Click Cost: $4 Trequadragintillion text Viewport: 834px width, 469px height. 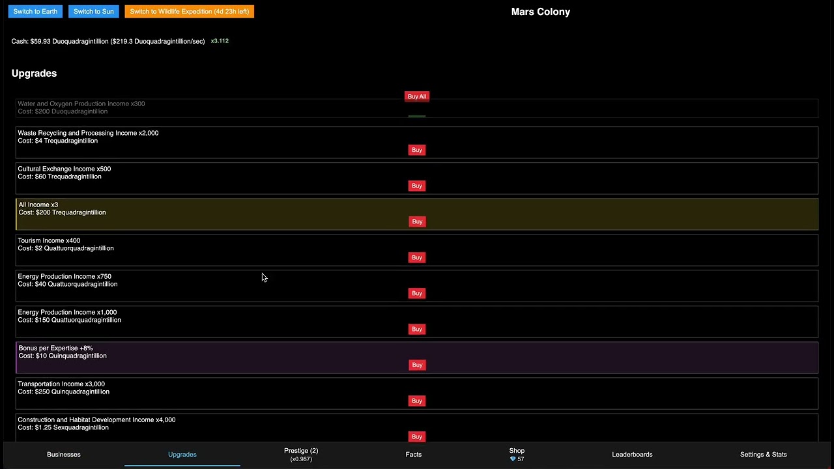(57, 141)
